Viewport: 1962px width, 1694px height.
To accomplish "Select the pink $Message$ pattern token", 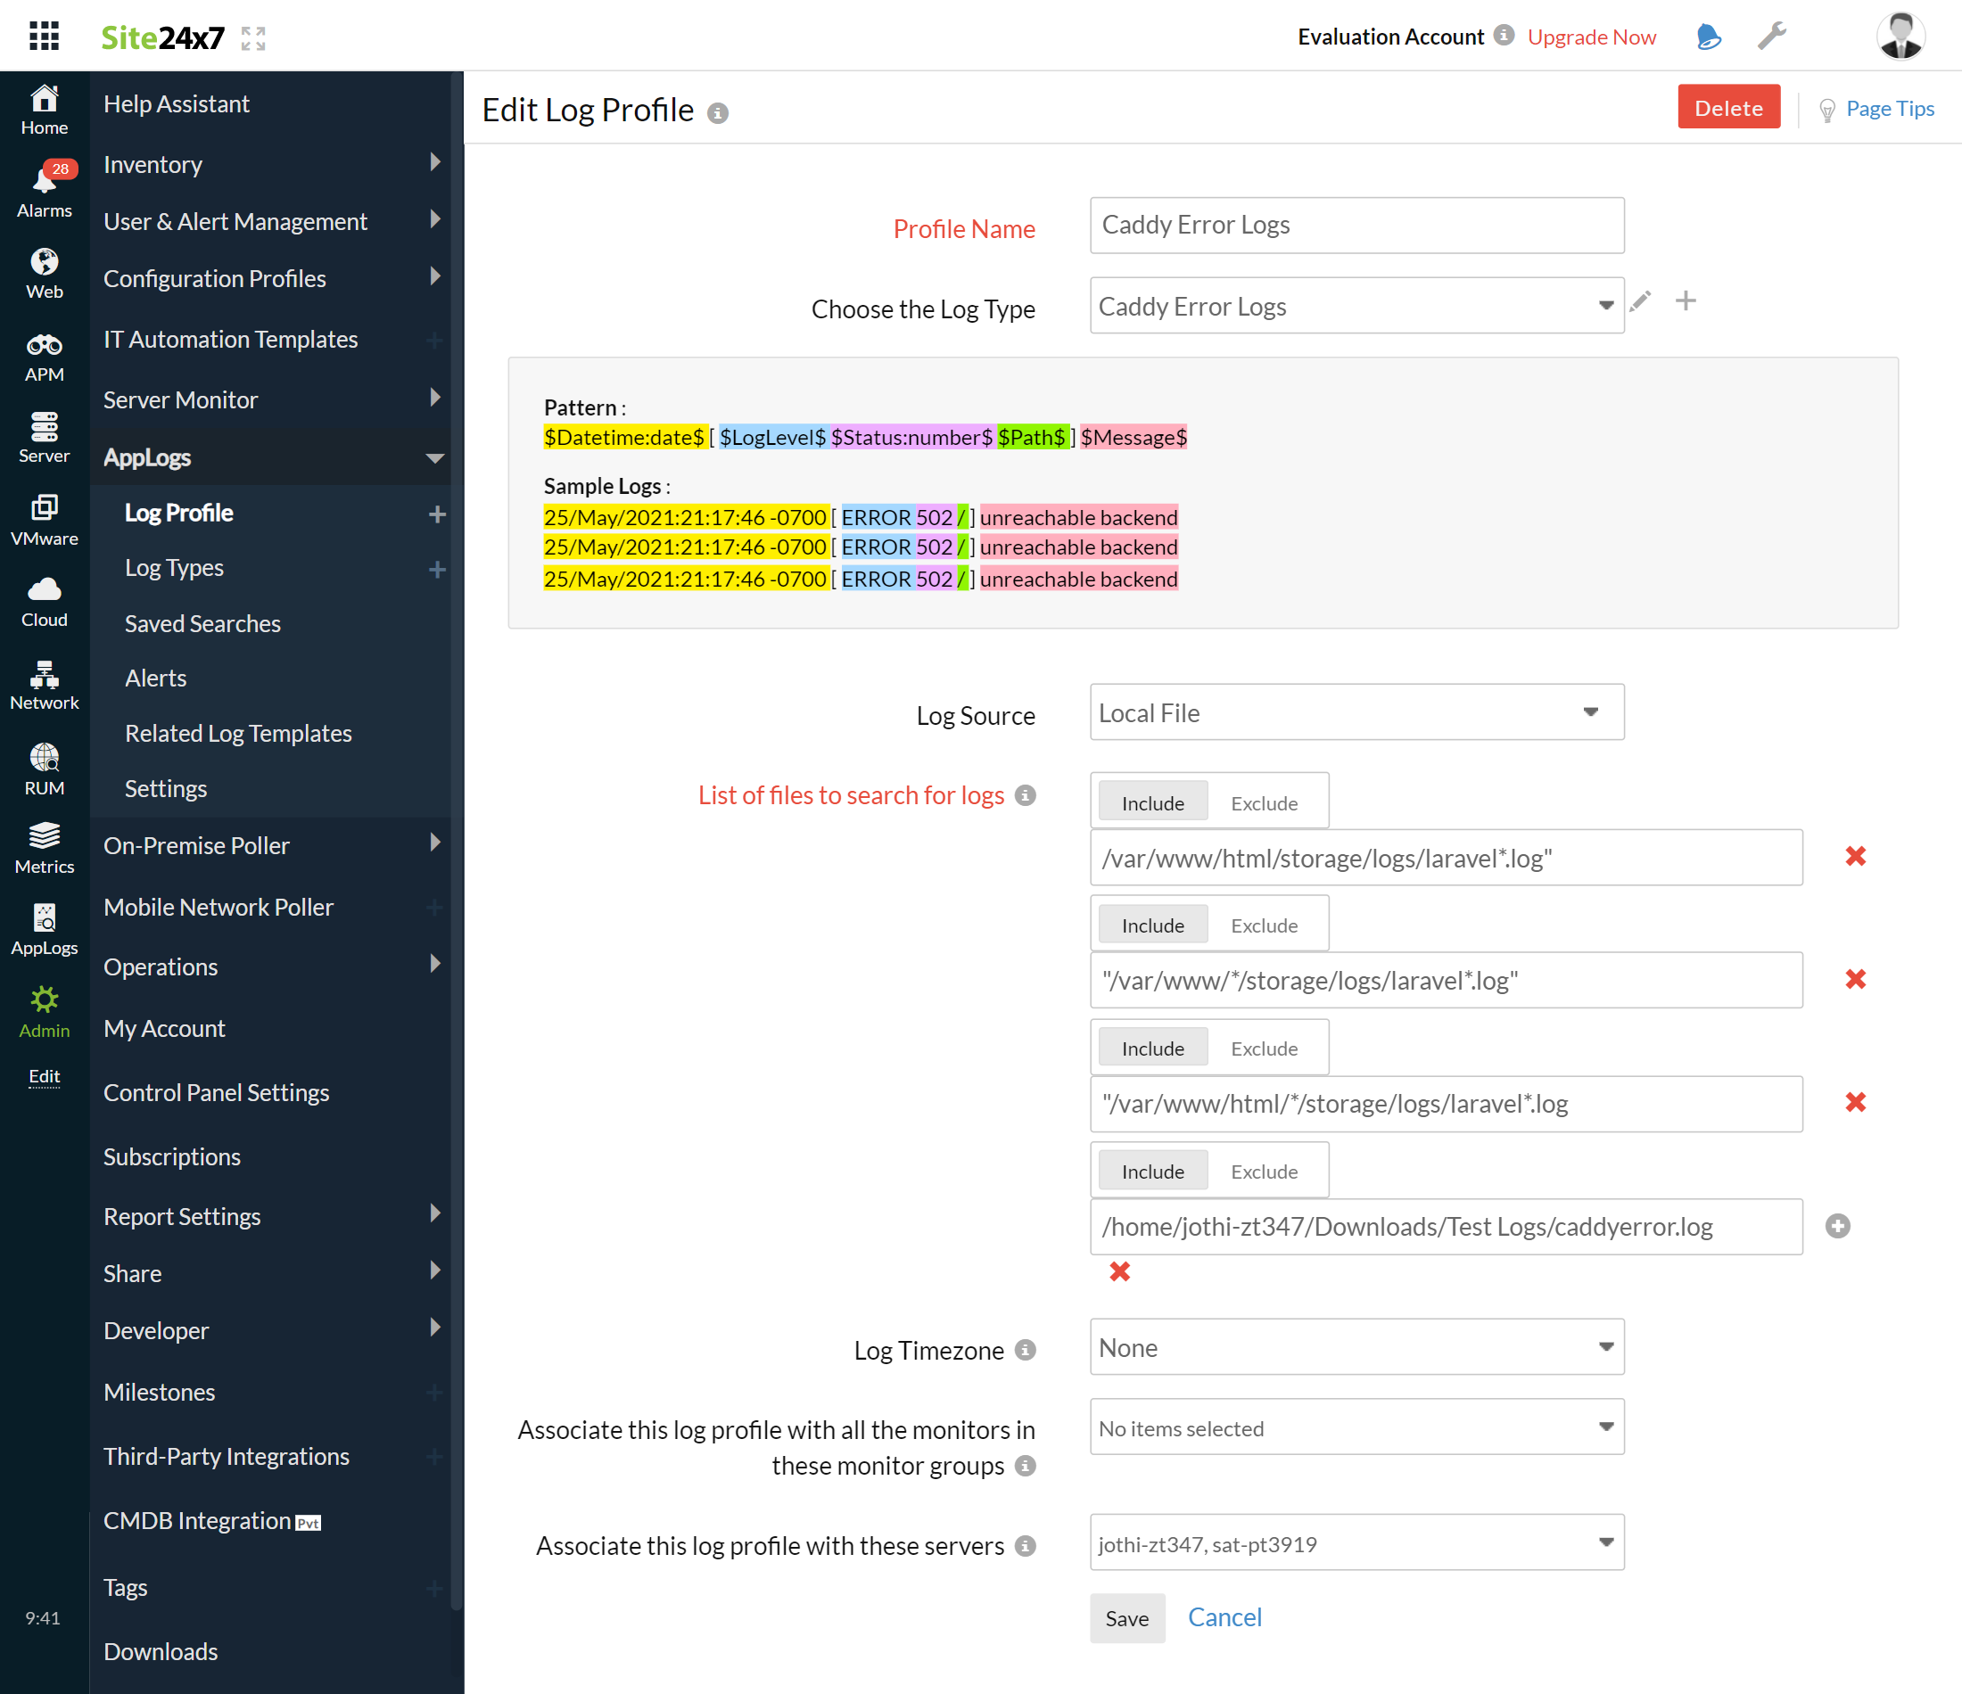I will 1133,437.
